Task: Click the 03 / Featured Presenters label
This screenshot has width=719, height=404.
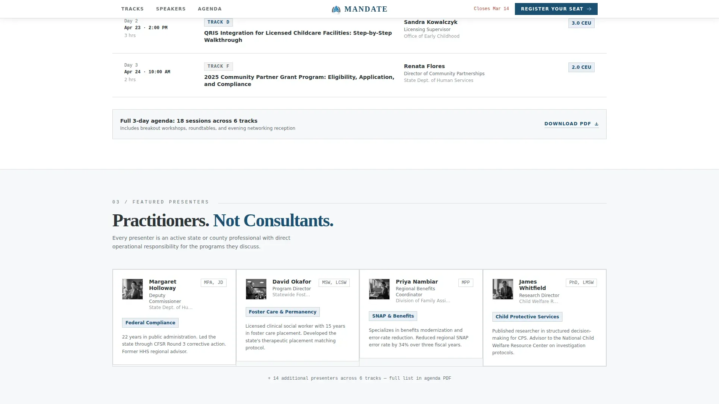Action: point(161,202)
